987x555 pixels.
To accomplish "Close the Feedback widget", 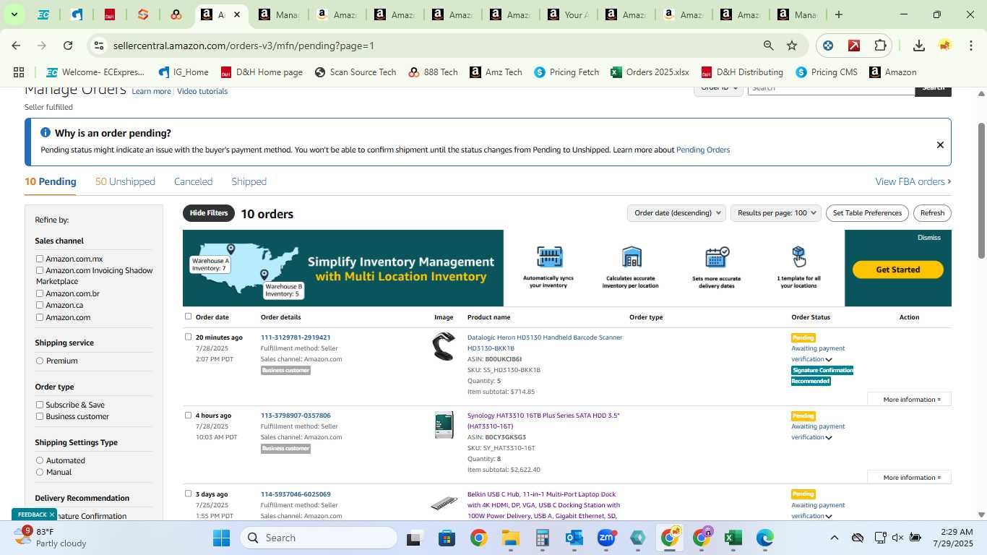I will [x=52, y=515].
